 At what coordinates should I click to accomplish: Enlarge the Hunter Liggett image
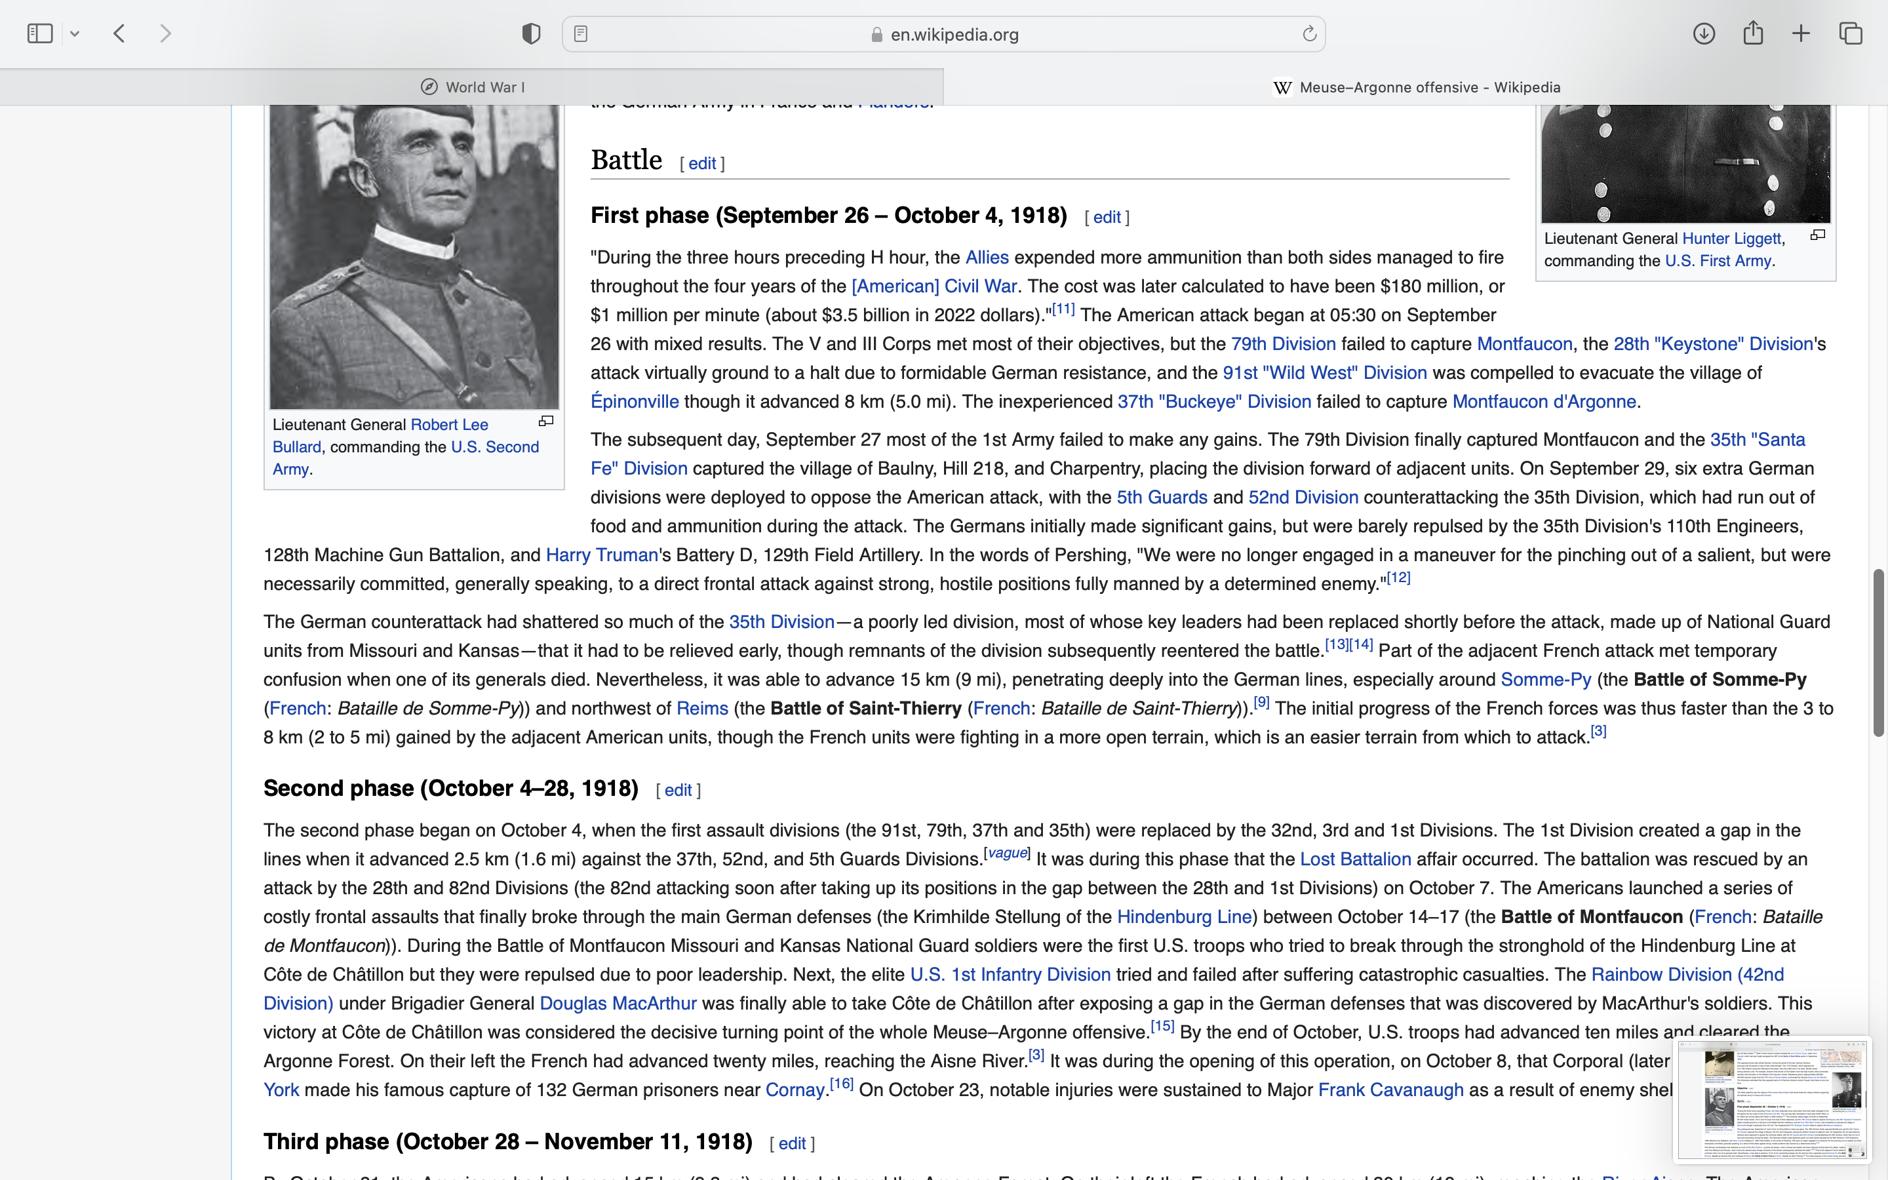pos(1818,235)
